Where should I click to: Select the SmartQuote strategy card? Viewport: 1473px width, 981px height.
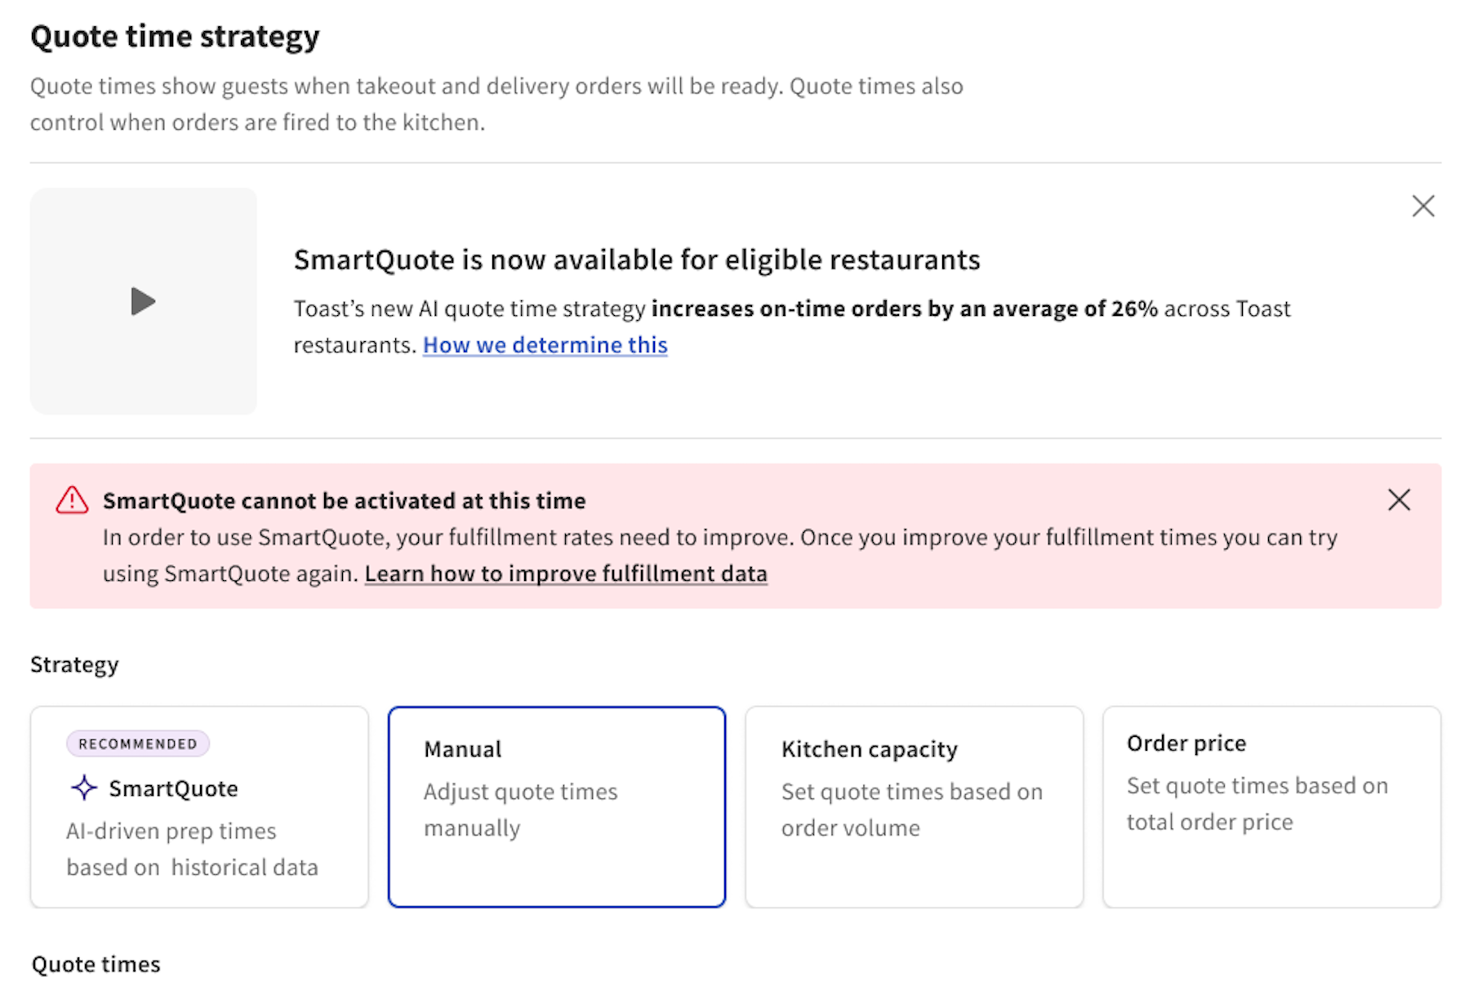click(x=198, y=806)
